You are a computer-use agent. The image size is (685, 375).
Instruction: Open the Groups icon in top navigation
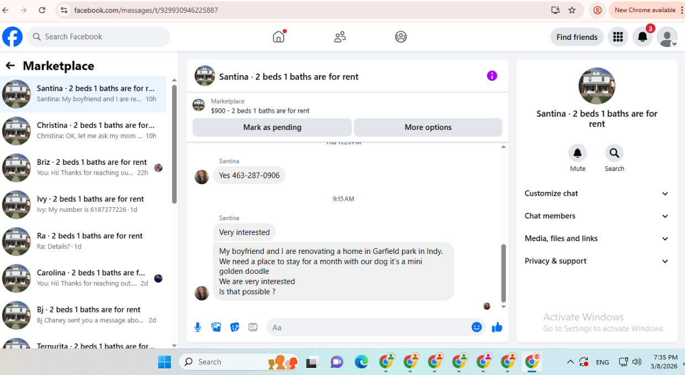[401, 37]
